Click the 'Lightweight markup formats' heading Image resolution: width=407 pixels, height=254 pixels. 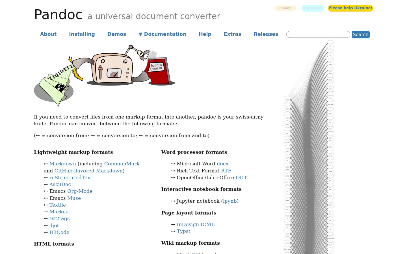73,152
